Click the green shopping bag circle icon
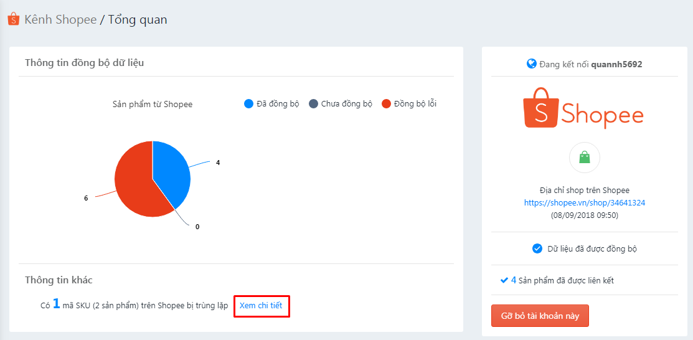This screenshot has width=693, height=340. pos(584,158)
